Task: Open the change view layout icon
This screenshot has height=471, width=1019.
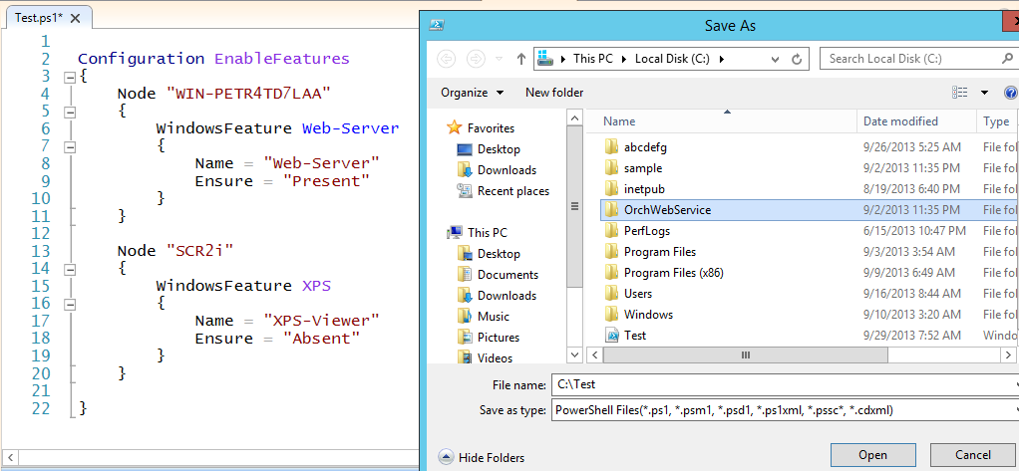Action: pyautogui.click(x=960, y=93)
